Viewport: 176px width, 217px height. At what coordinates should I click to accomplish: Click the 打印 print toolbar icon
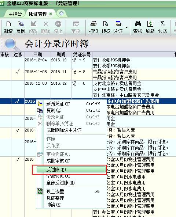coord(93,27)
